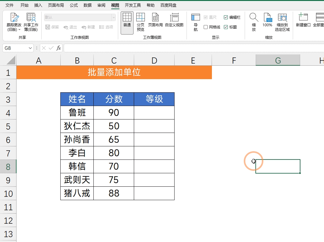Enable the 网格线 gridlines checkbox
324x242 pixels.
click(x=205, y=27)
